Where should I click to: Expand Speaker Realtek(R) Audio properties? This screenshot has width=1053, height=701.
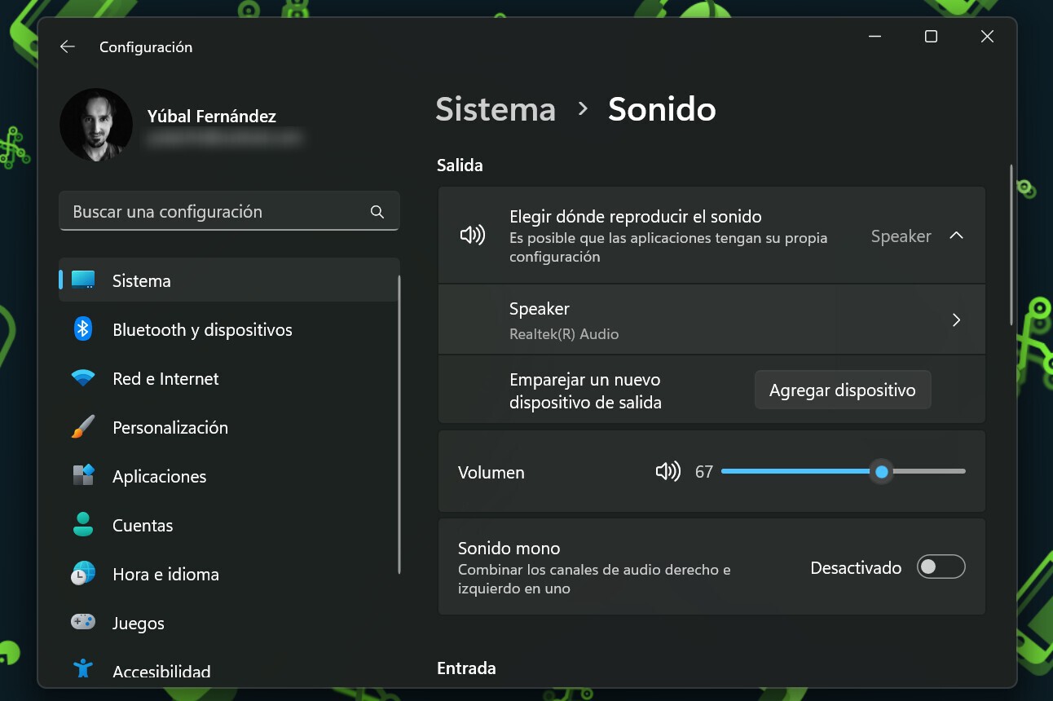[x=956, y=320]
